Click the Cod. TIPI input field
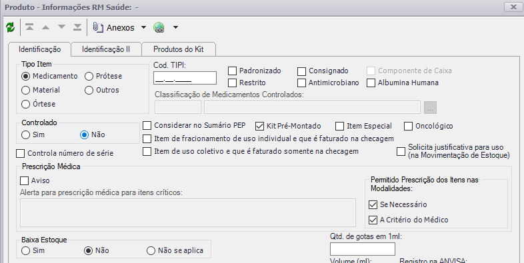 pos(185,78)
